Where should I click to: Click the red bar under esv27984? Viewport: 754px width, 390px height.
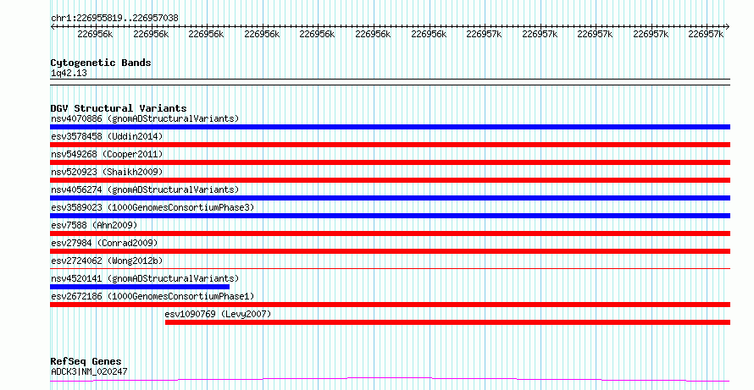(x=390, y=251)
